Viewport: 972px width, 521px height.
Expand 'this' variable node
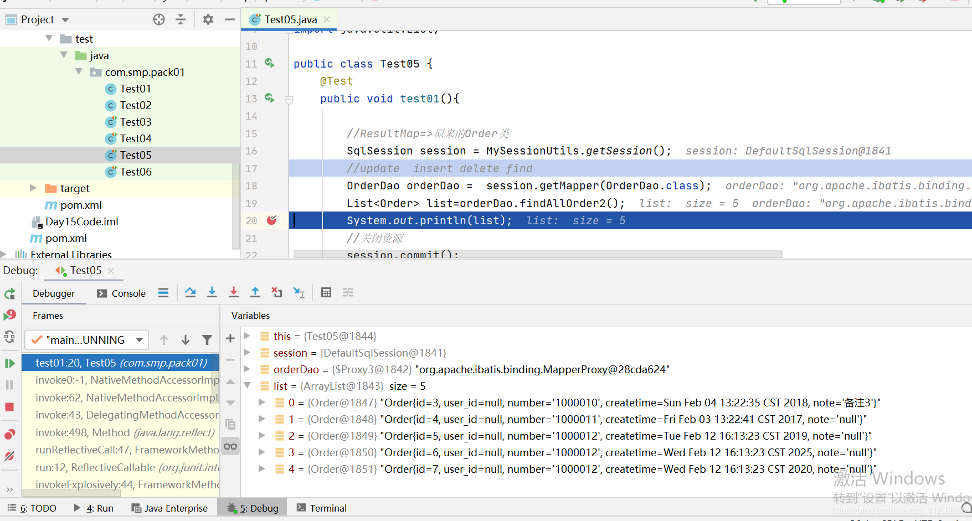tap(247, 336)
